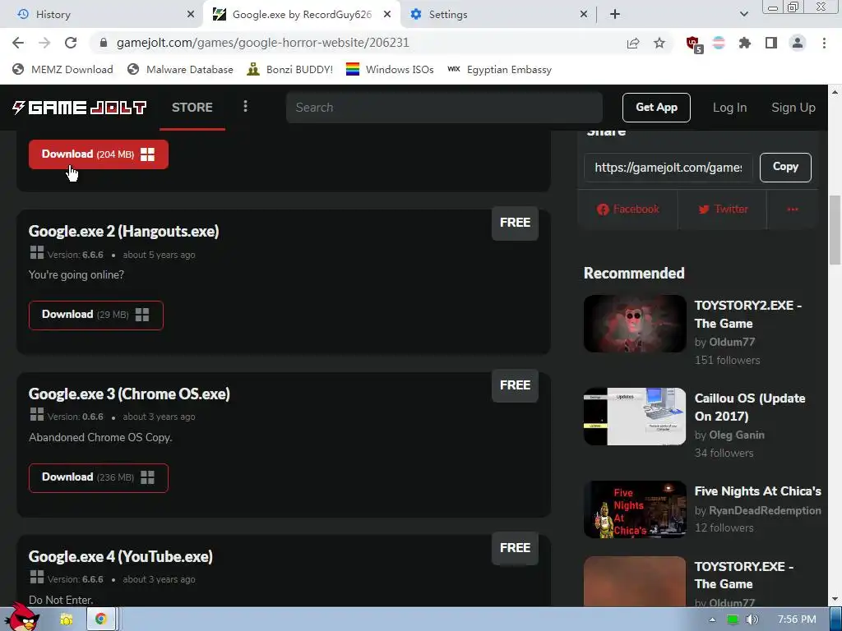842x631 pixels.
Task: Click the Google.exe 4 (YouTube.exe) title
Action: click(120, 556)
